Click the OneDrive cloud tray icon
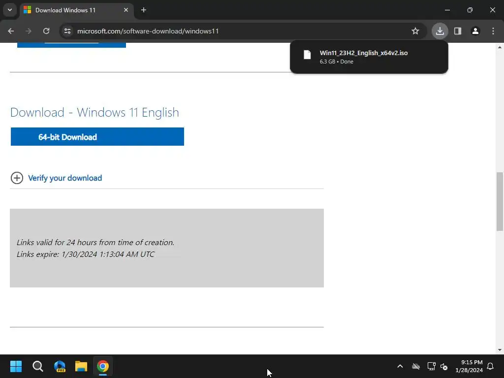The width and height of the screenshot is (504, 378). click(x=416, y=366)
